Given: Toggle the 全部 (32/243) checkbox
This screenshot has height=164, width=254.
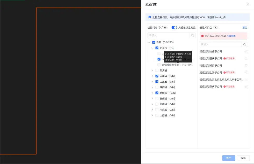Looking at the screenshot, I should [x=154, y=42].
